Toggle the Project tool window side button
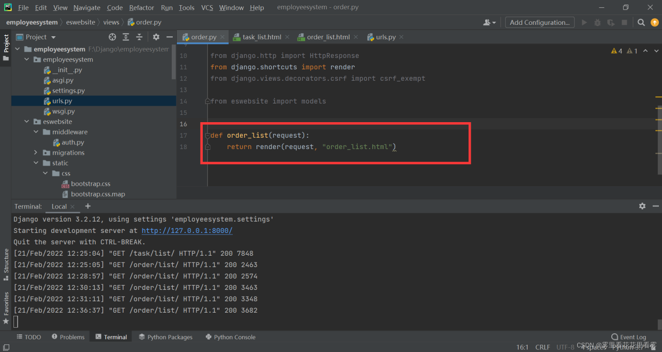 point(6,47)
